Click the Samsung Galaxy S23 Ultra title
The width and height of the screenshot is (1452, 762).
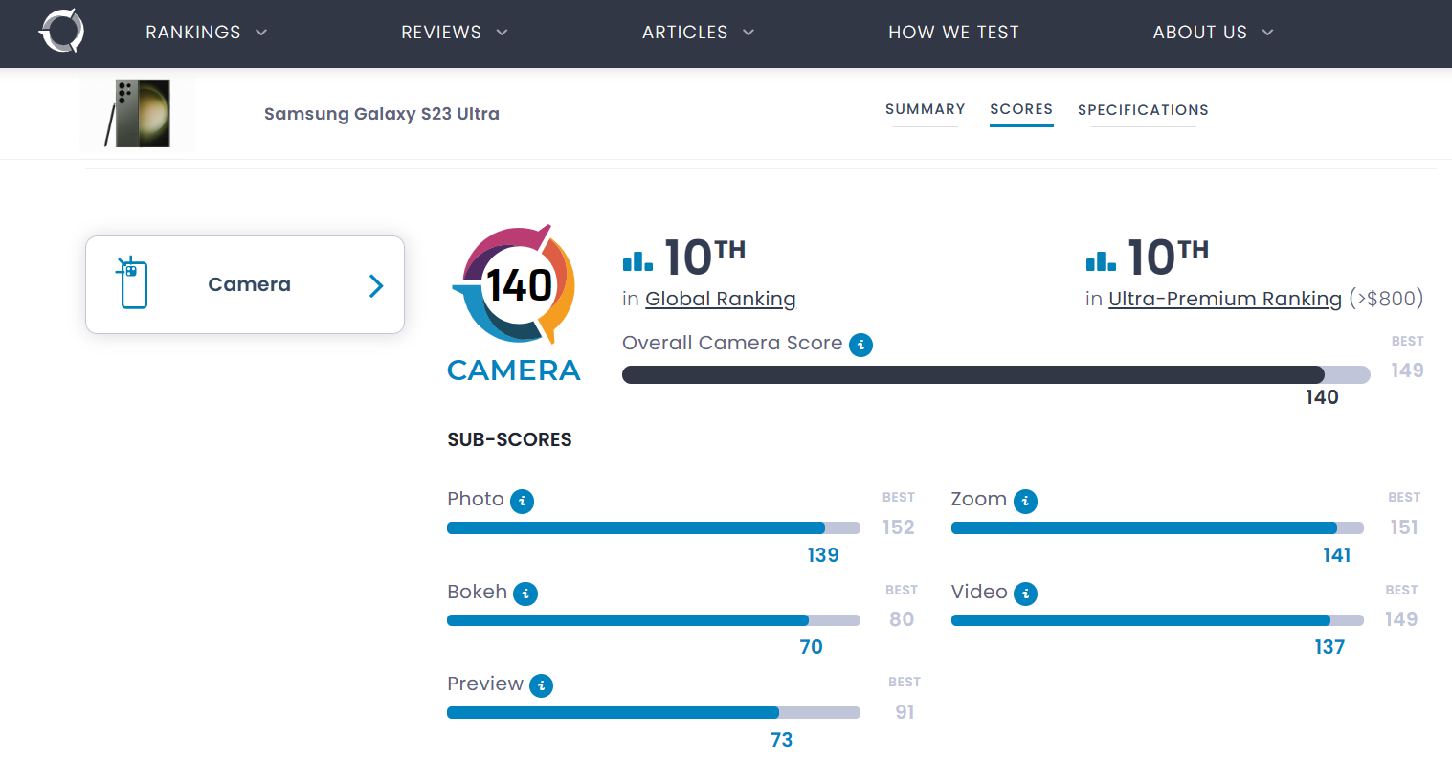[382, 114]
